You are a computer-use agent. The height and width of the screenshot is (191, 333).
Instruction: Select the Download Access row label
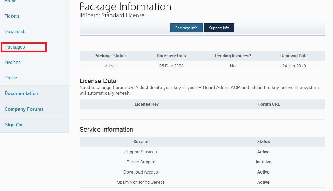pos(141,172)
